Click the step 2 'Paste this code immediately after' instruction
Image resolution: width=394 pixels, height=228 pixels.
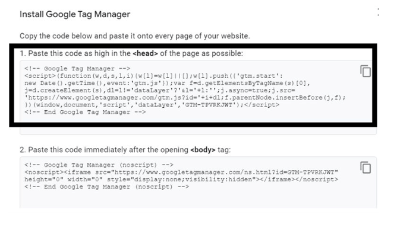pyautogui.click(x=125, y=150)
